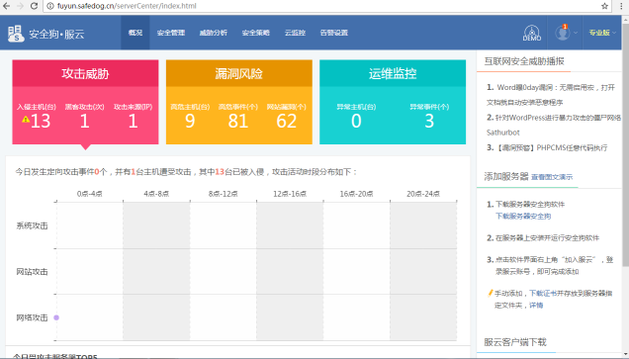Click the yellow warning triangle beside 13
The width and height of the screenshot is (629, 359).
click(26, 119)
